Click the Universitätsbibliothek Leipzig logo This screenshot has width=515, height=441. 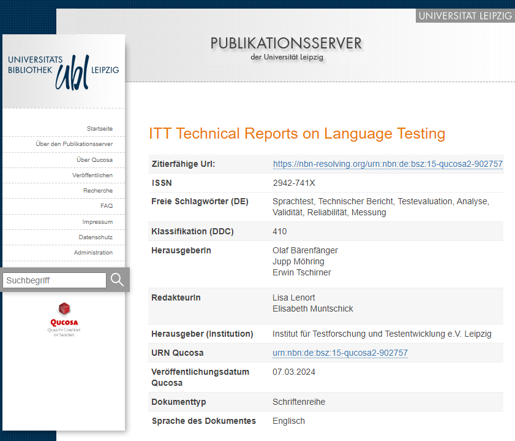click(x=63, y=71)
